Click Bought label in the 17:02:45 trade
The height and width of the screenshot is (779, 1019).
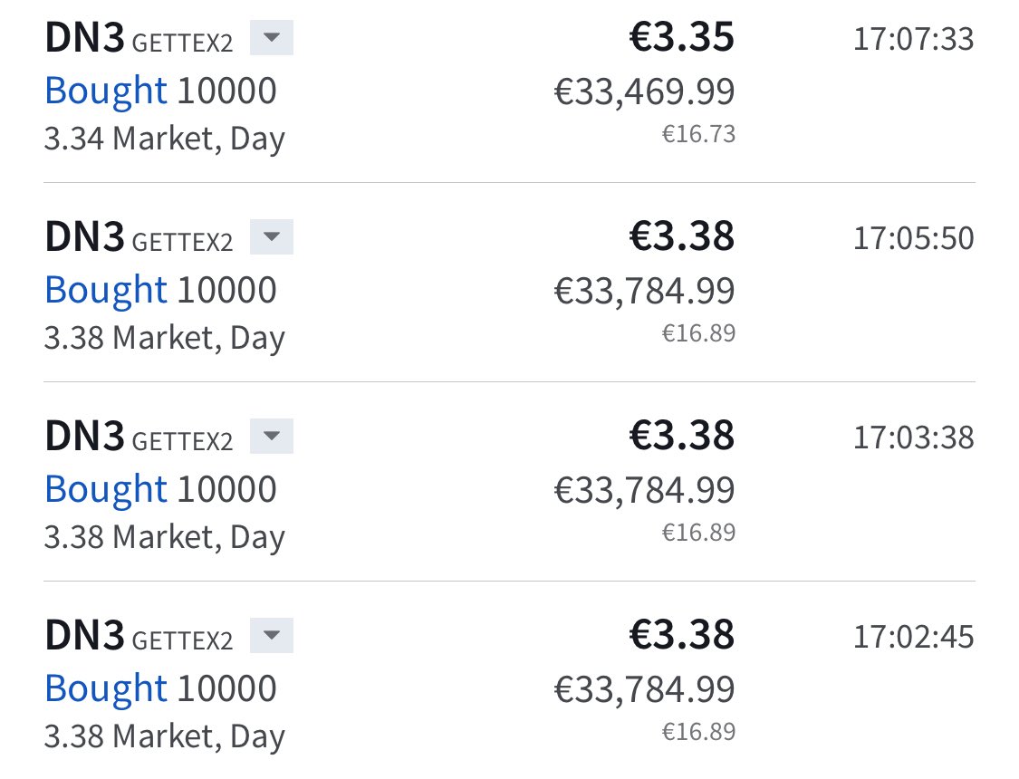[106, 689]
